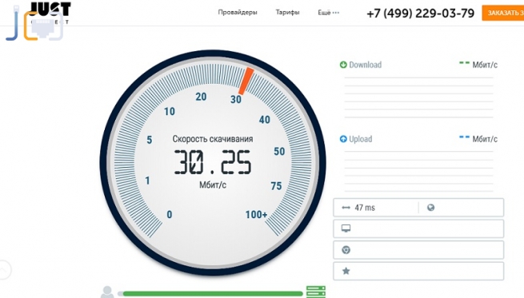Click the Chrome browser icon row

418,249
